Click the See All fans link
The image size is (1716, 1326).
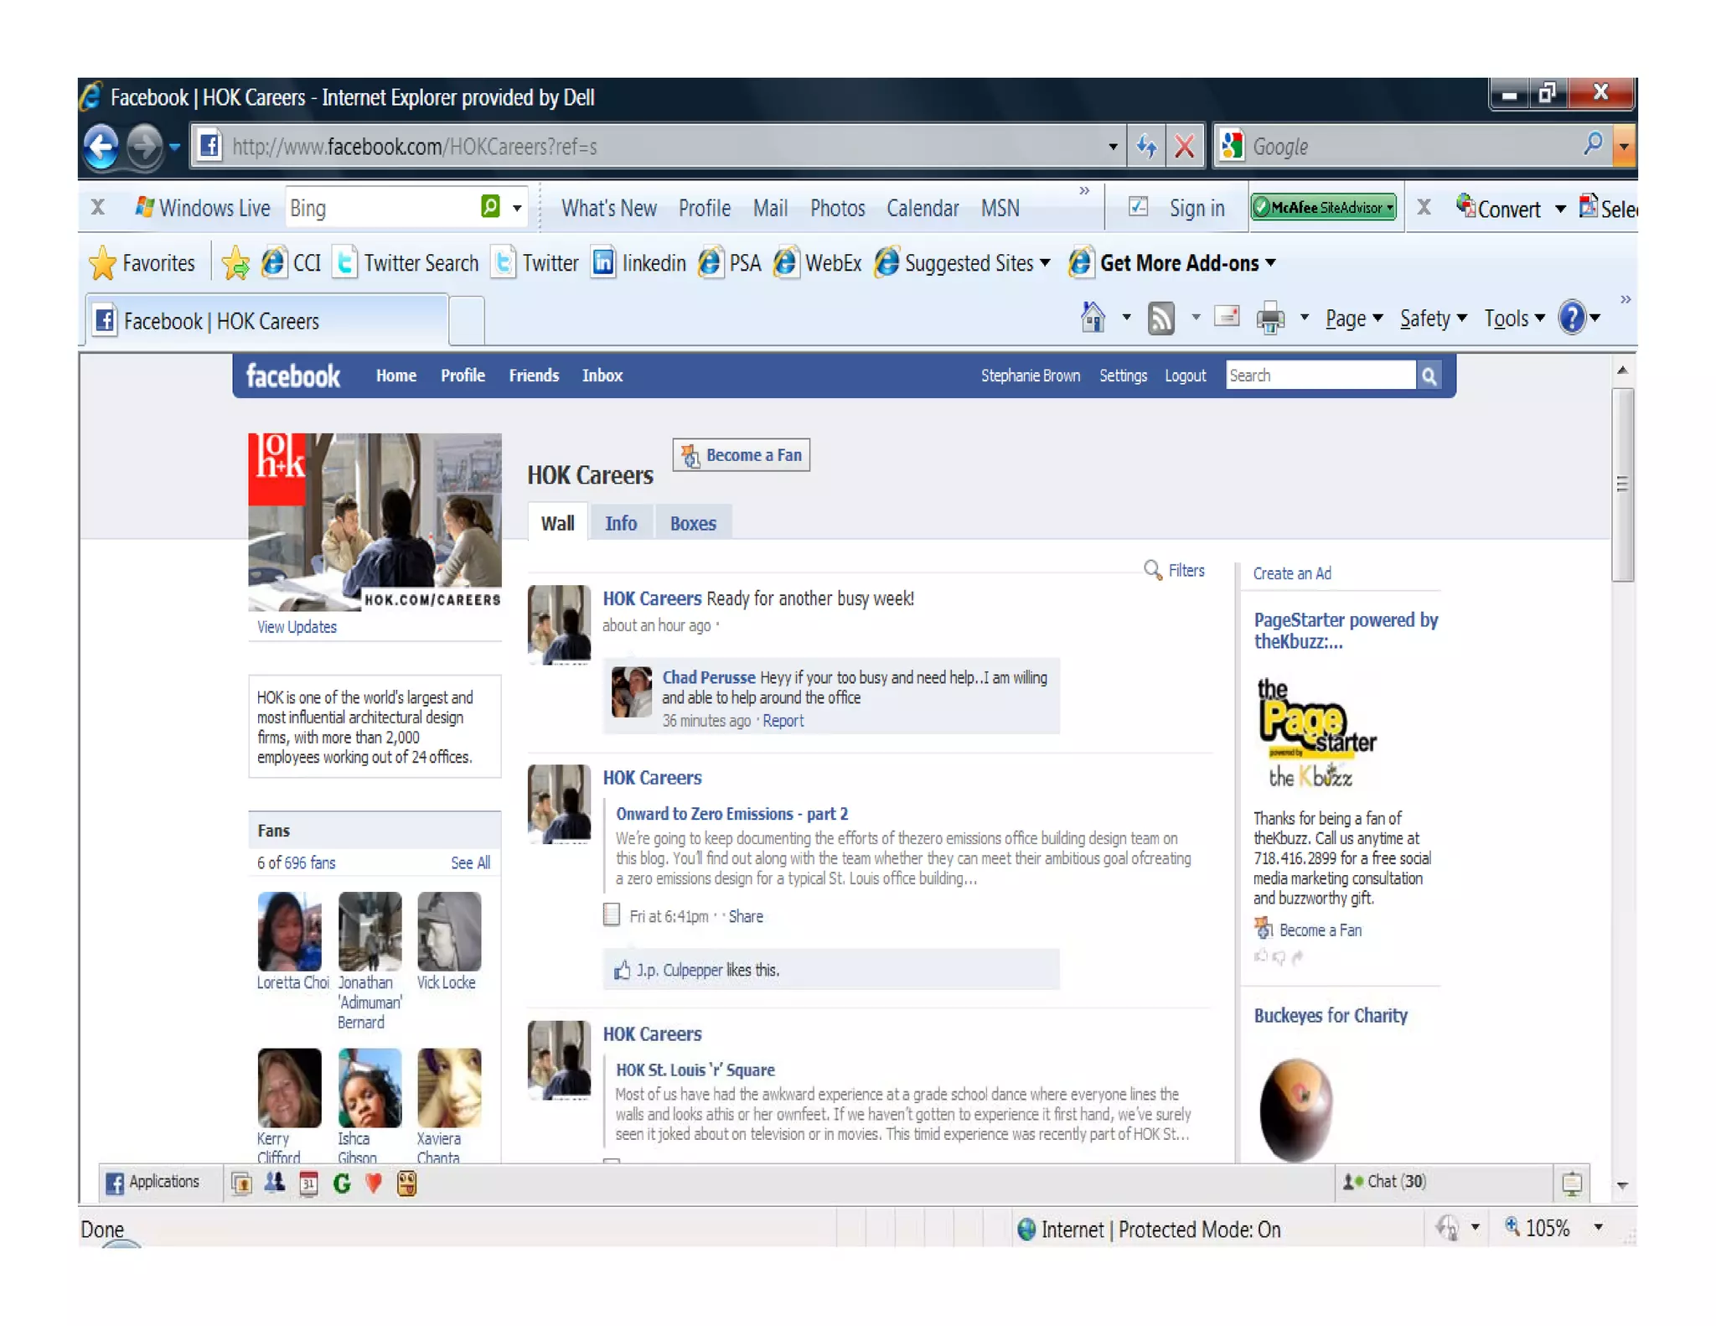point(470,862)
